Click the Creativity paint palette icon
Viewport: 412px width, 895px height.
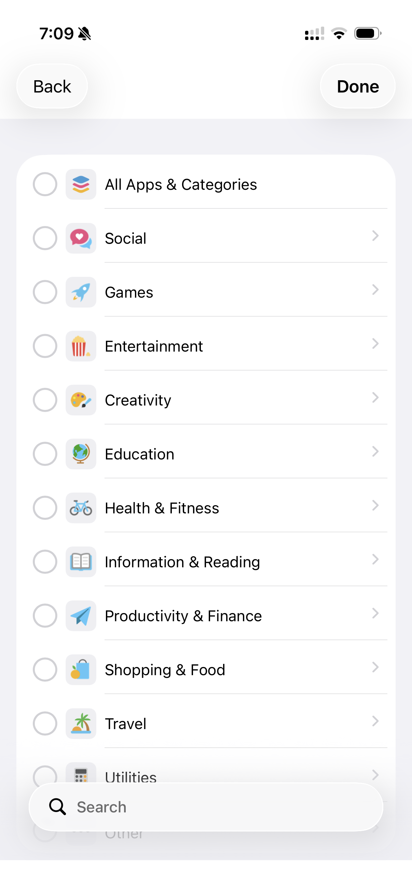[x=81, y=400]
